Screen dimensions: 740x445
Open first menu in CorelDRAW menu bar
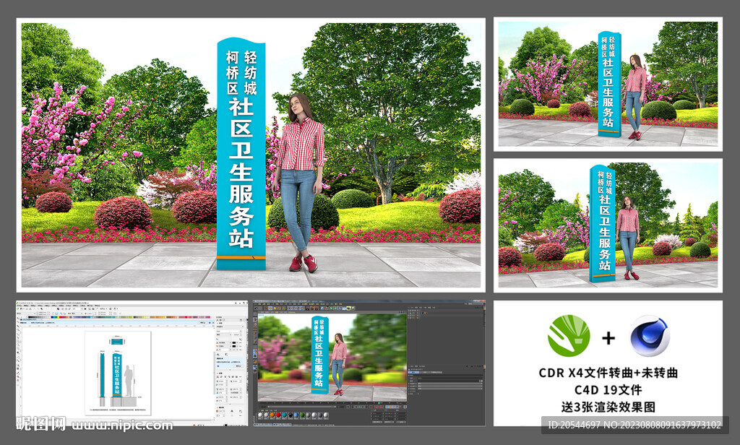coord(20,307)
